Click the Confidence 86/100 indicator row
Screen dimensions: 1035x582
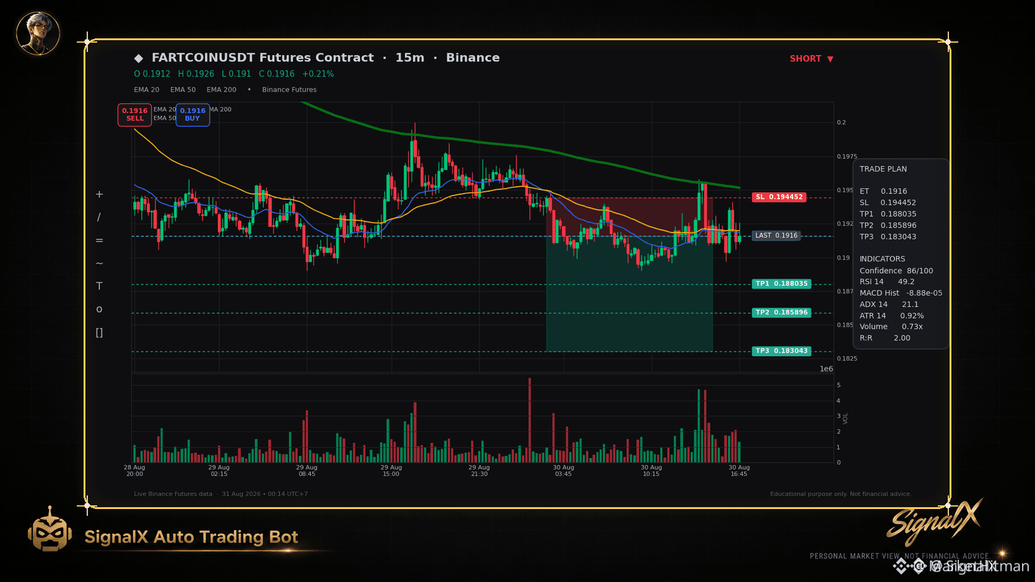click(896, 271)
